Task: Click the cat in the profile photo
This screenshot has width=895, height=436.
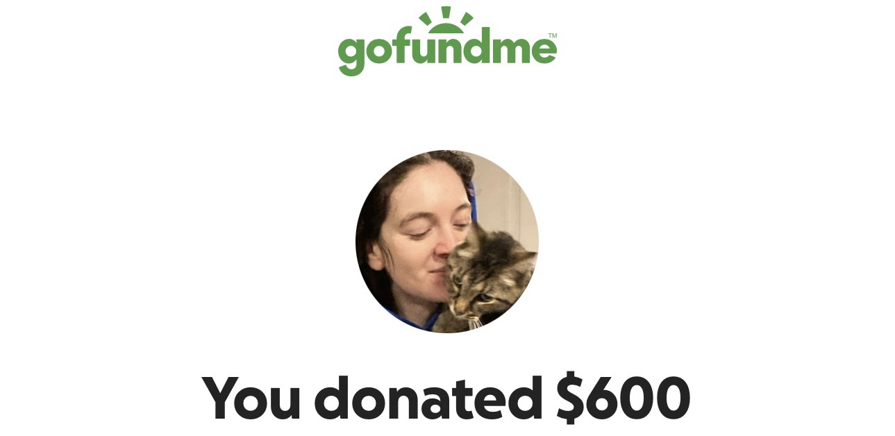Action: click(490, 278)
